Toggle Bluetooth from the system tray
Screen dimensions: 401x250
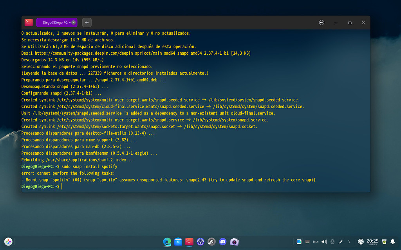(x=332, y=241)
